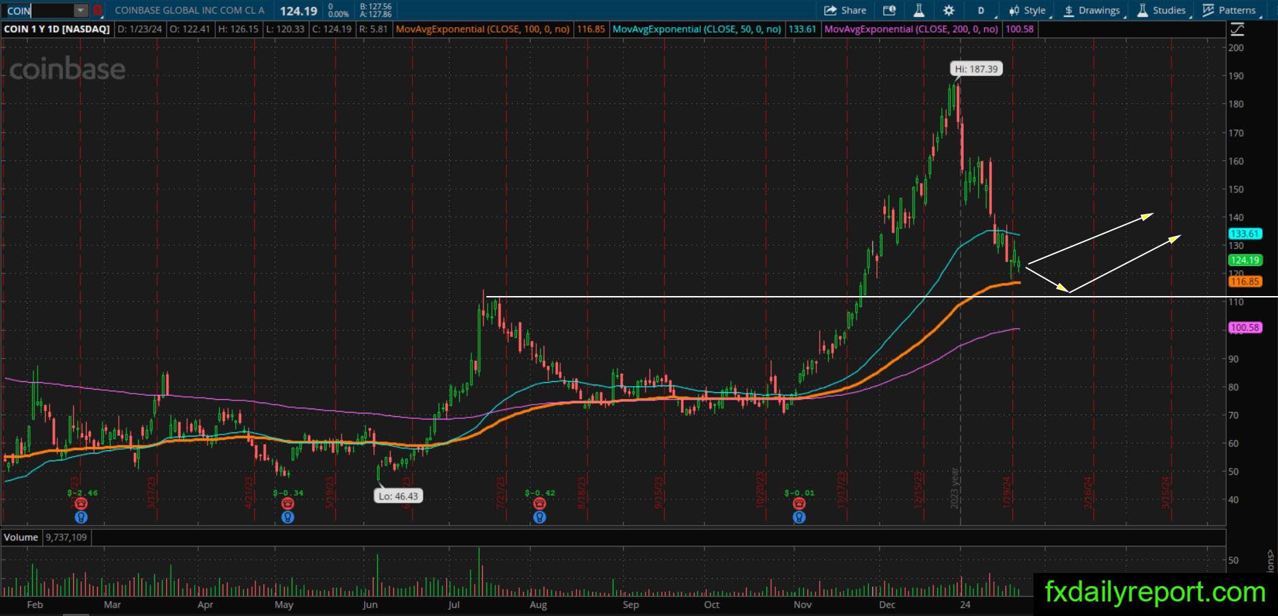Click earnings phone icon below $-2.46

tap(81, 503)
